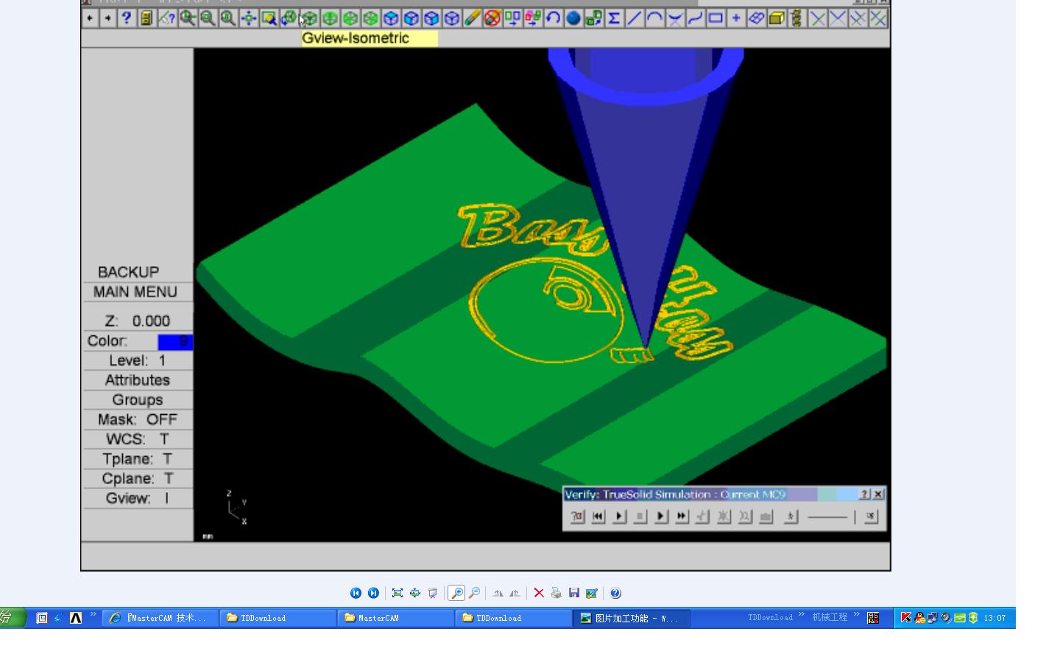1060x662 pixels.
Task: Select the Analyze tool icon
Action: [x=167, y=18]
